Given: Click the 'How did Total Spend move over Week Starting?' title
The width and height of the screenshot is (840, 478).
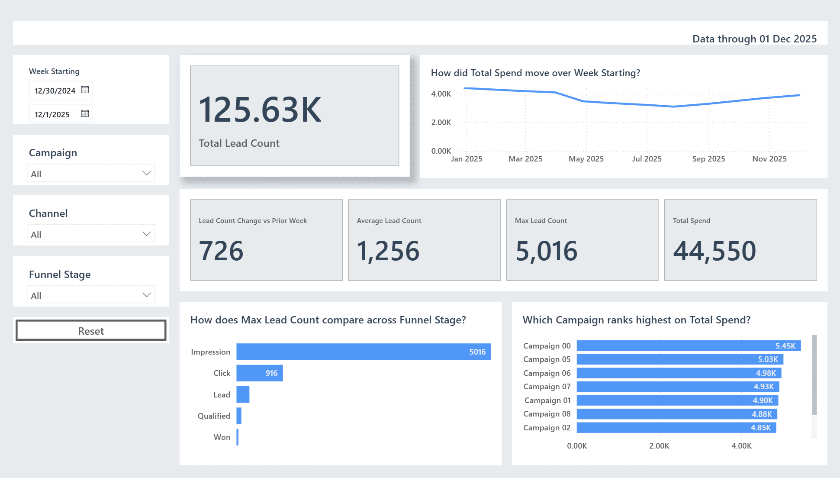Looking at the screenshot, I should (535, 73).
